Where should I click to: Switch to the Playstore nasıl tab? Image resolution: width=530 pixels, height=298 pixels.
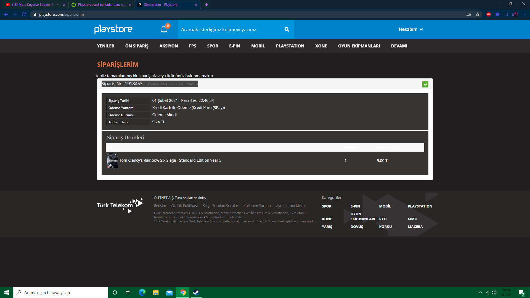pyautogui.click(x=101, y=5)
